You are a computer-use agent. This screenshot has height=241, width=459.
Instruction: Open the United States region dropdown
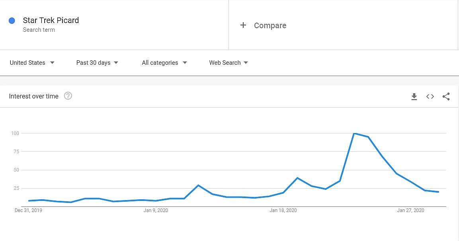click(32, 63)
